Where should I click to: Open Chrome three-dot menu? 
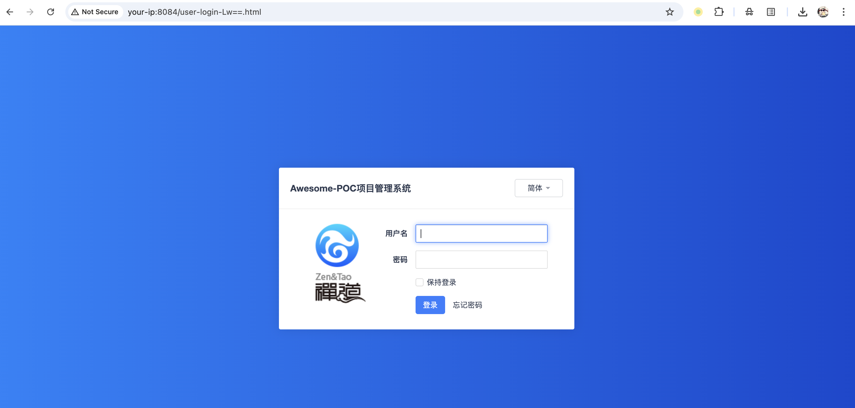point(843,12)
